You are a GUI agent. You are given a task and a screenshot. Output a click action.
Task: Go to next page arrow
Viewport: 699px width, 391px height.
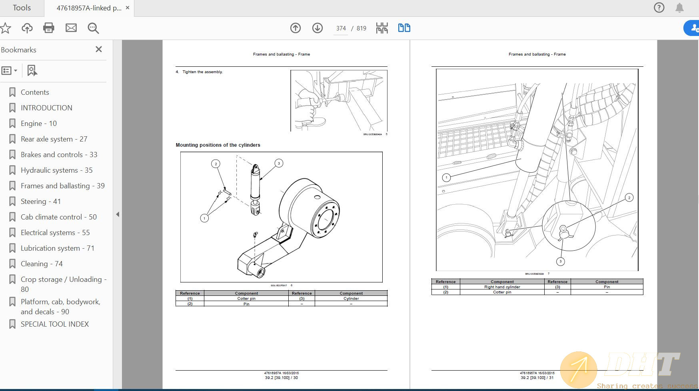click(318, 28)
